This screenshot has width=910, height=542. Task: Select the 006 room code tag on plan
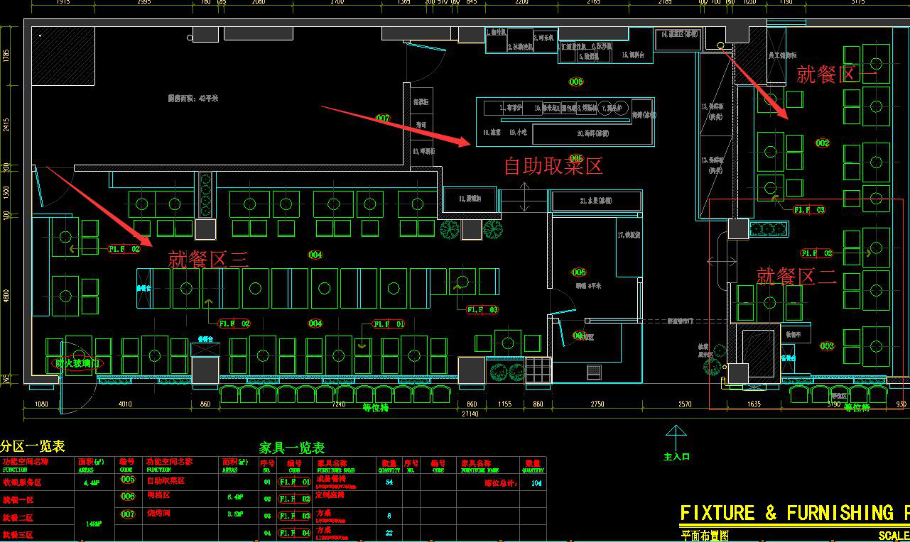click(x=579, y=272)
